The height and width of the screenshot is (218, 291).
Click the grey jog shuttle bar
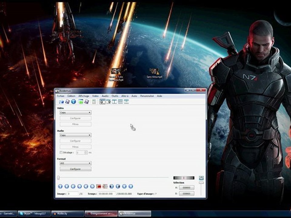[x=184, y=178]
